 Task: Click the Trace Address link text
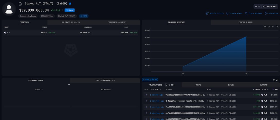(255, 13)
